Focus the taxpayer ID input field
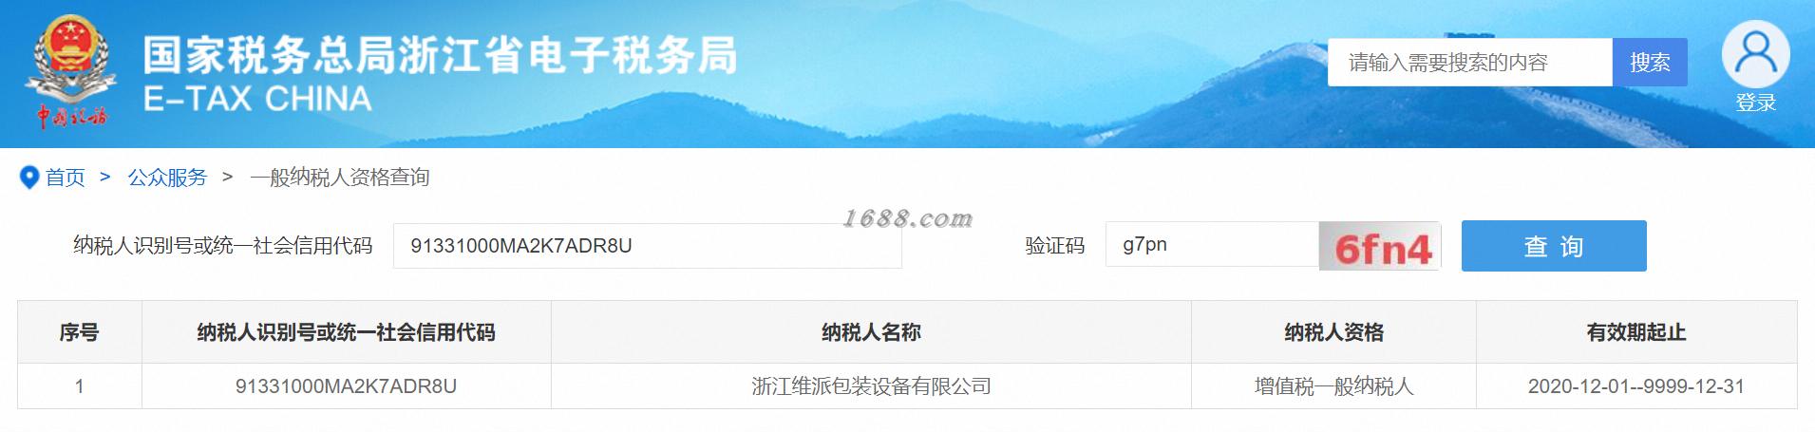Screen dimensions: 1815x432 pos(647,246)
